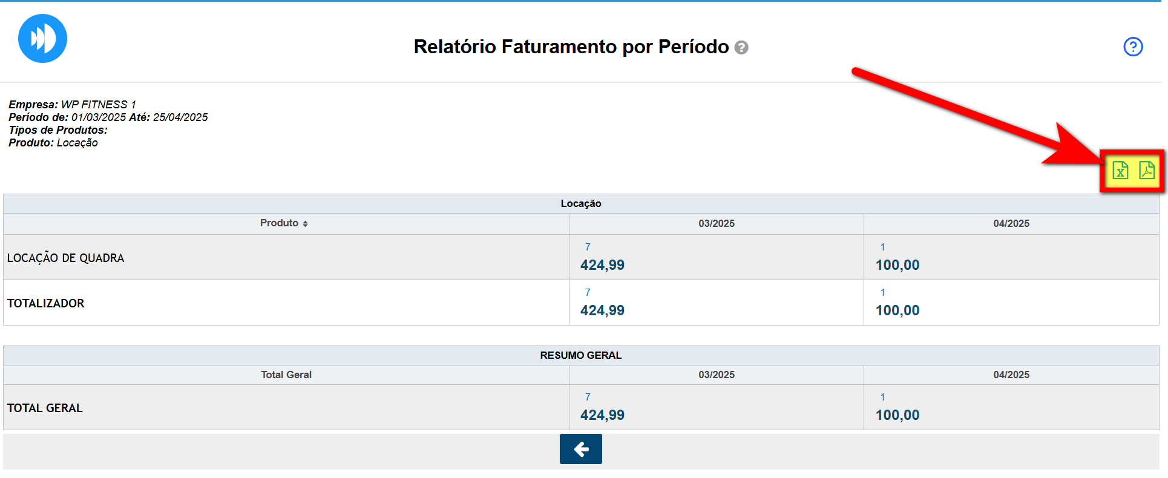Open TOTAL GERAL amount 424,99
The image size is (1168, 478).
coord(602,415)
